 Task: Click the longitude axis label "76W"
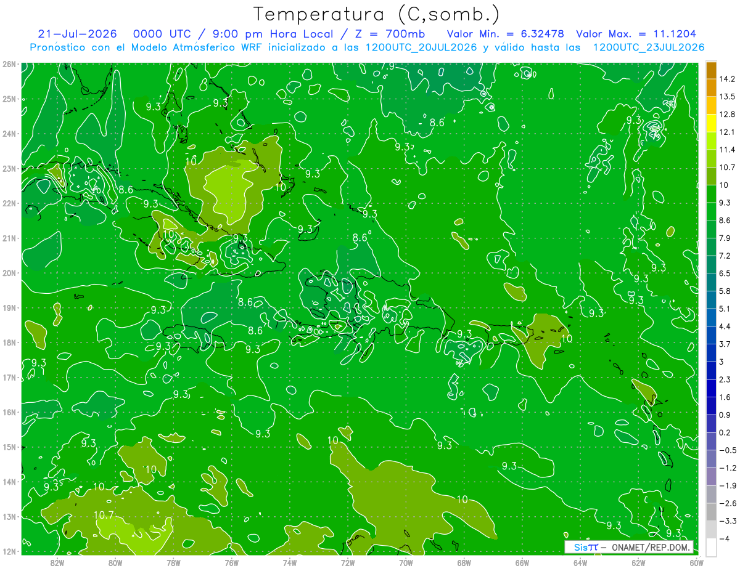(x=231, y=562)
